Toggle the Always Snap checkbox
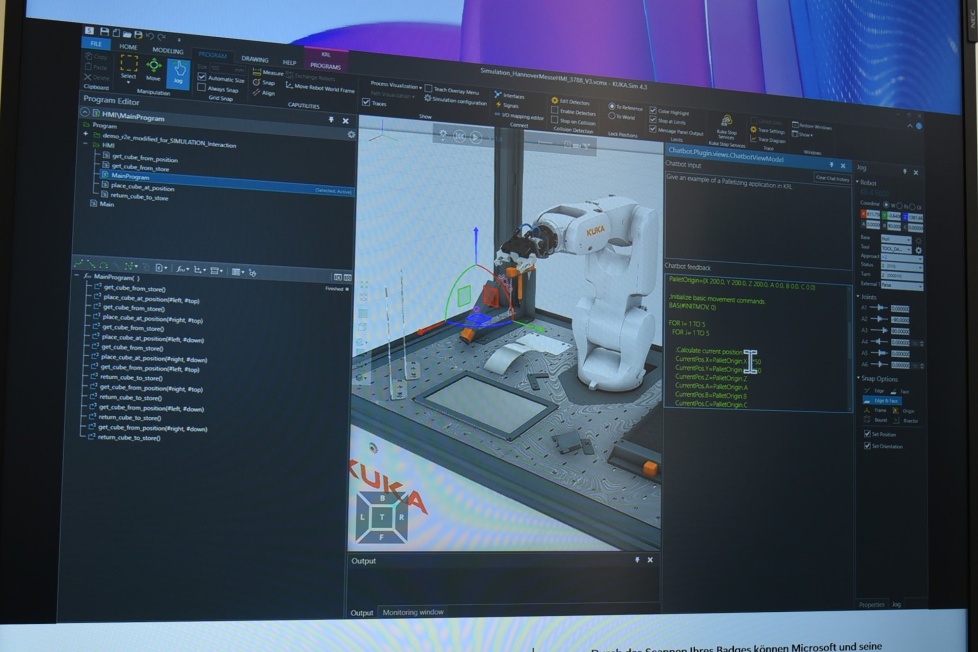This screenshot has height=652, width=978. point(202,87)
